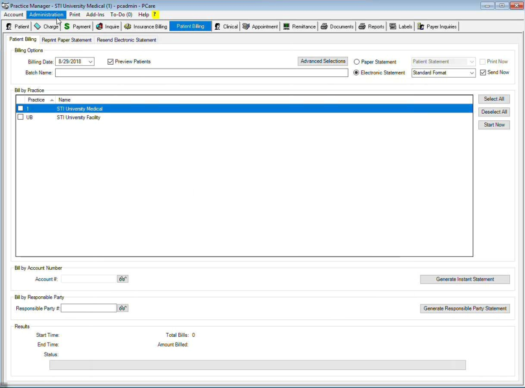Viewport: 525px width, 388px height.
Task: Open the Insurance Billing toolbar icon
Action: pyautogui.click(x=128, y=27)
